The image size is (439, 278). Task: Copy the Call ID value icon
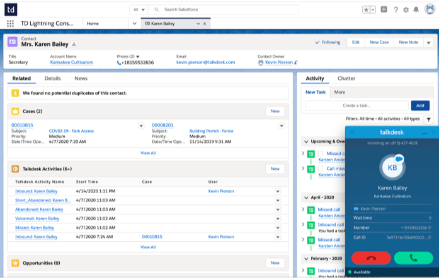click(430, 238)
